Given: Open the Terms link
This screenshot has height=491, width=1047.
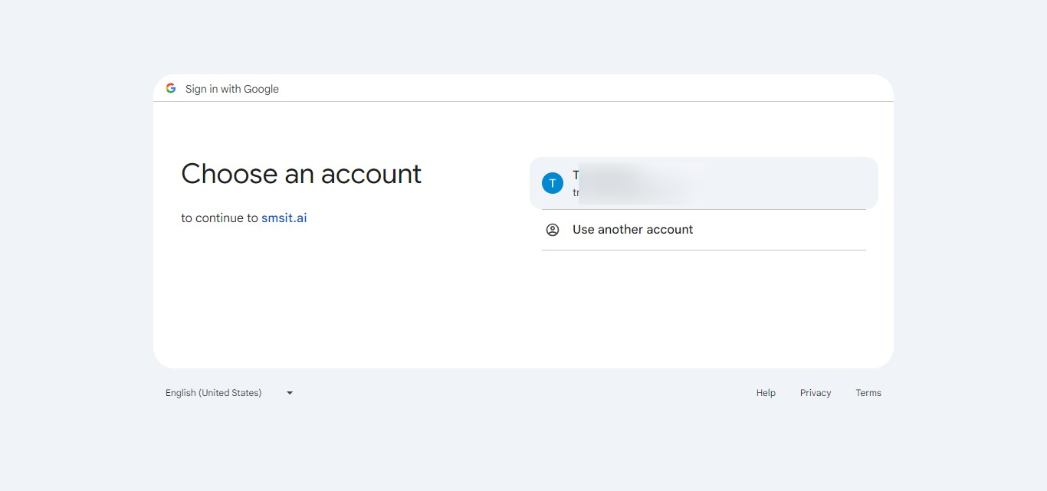Looking at the screenshot, I should pos(868,392).
